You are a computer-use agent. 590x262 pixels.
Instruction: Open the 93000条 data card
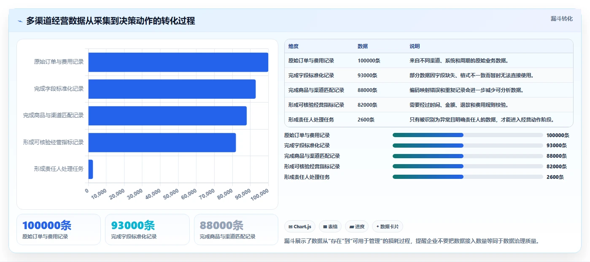click(x=147, y=230)
